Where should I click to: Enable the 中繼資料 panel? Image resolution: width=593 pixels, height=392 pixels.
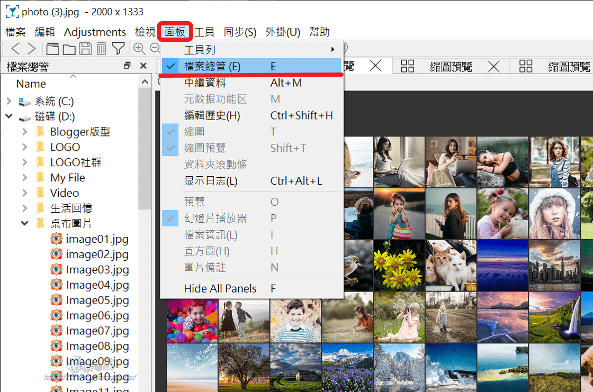252,83
